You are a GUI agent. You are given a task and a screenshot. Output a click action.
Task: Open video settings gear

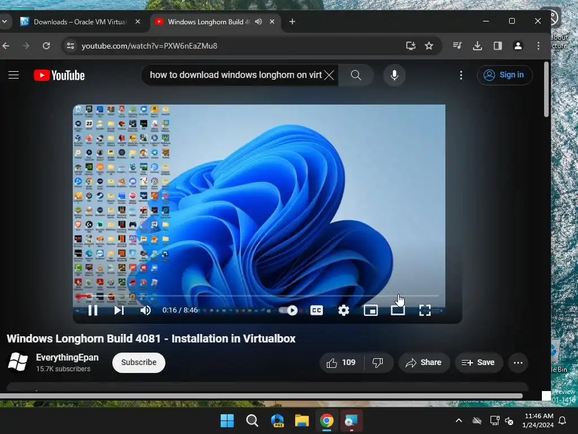[x=344, y=310]
